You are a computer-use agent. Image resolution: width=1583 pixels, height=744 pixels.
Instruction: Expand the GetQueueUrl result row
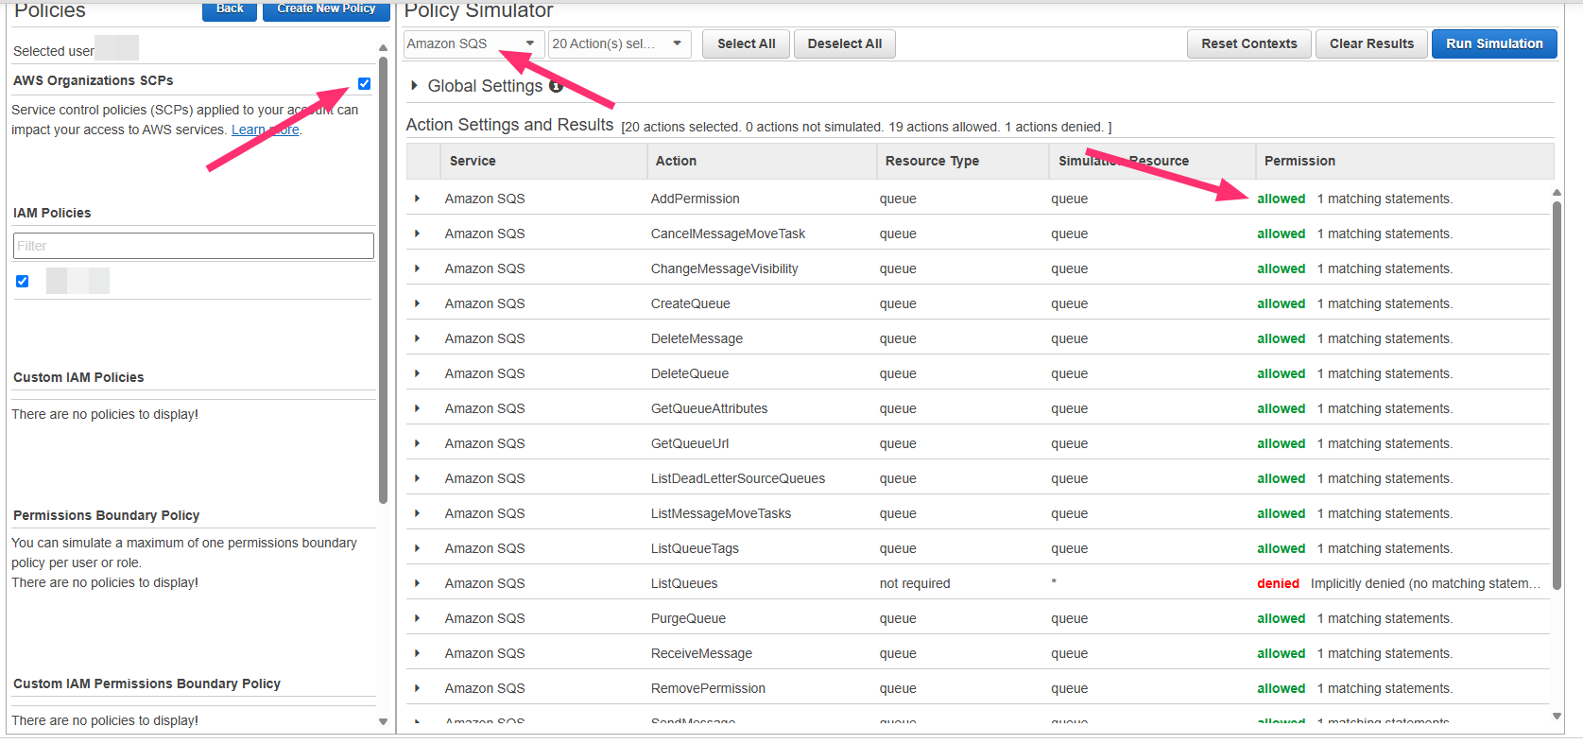point(417,443)
